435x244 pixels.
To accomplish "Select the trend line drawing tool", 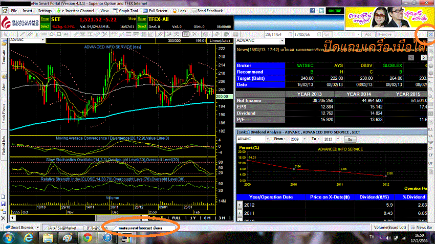I will point(22,34).
